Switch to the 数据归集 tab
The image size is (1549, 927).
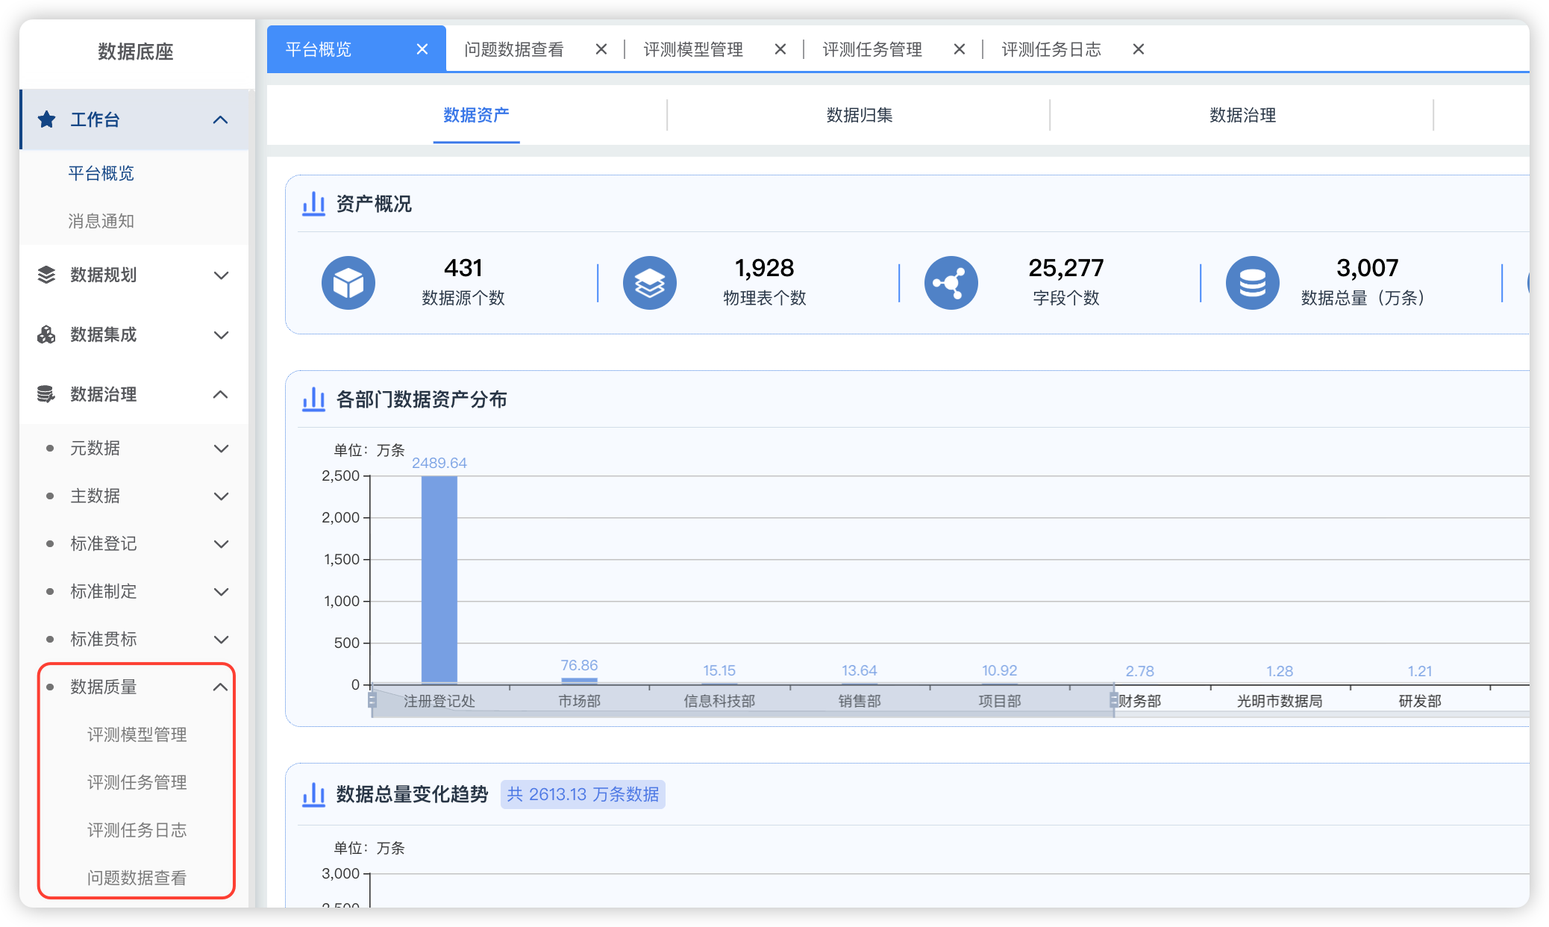pos(859,115)
